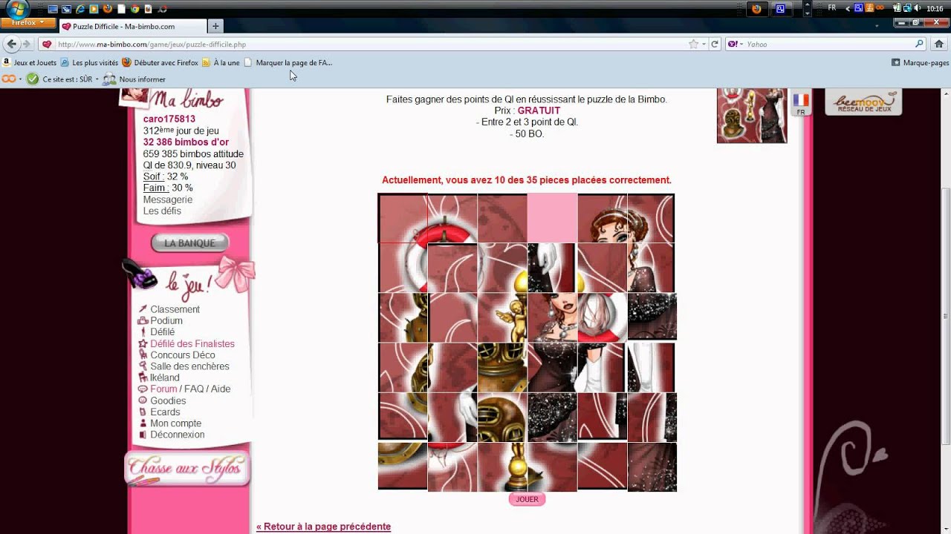Click the Défilé mannequin icon
951x534 pixels.
pos(143,332)
